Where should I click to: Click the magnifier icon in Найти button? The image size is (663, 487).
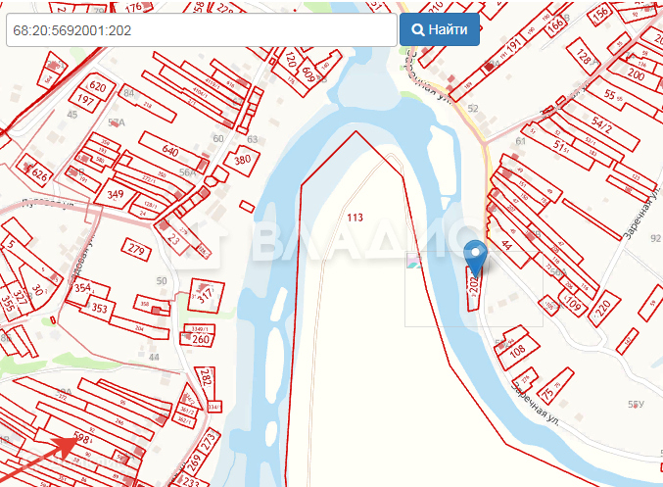point(418,30)
